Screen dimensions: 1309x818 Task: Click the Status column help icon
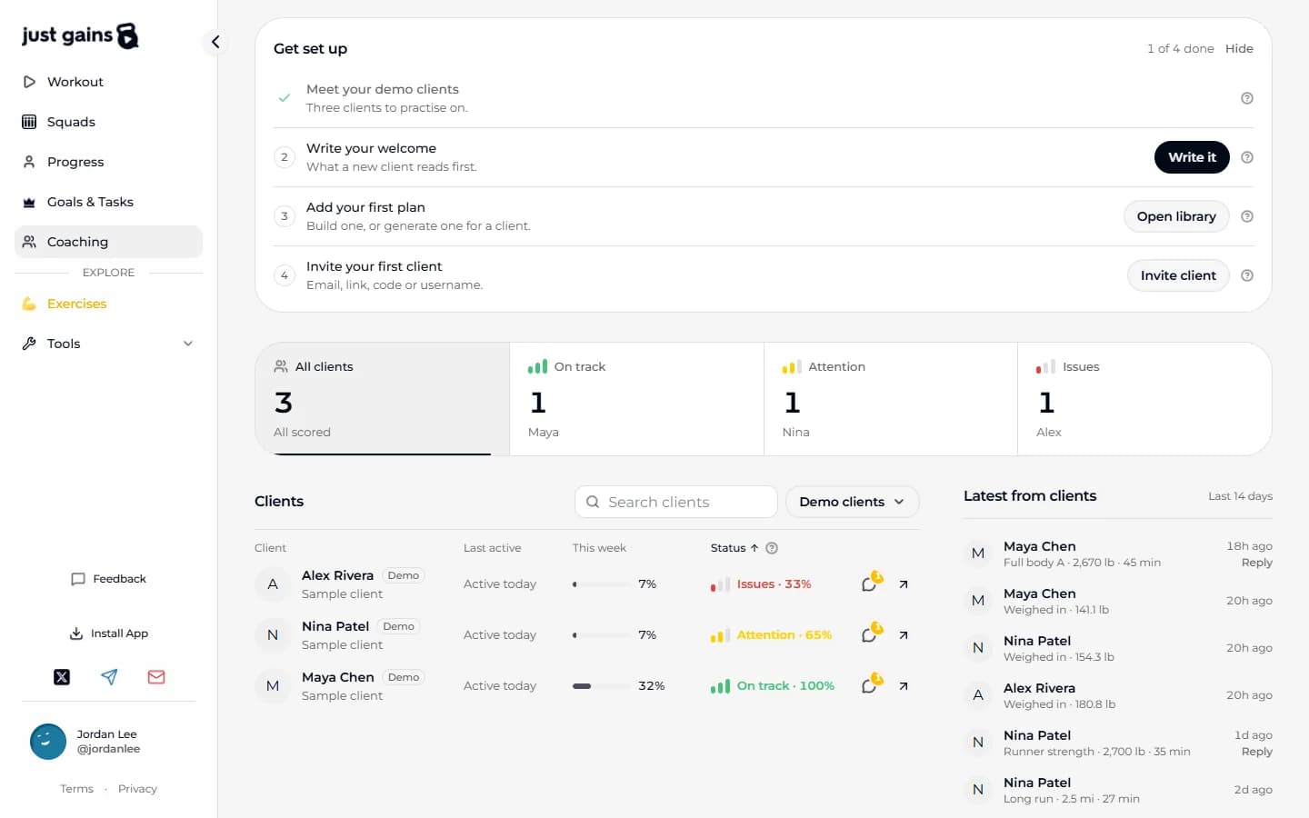pyautogui.click(x=772, y=548)
